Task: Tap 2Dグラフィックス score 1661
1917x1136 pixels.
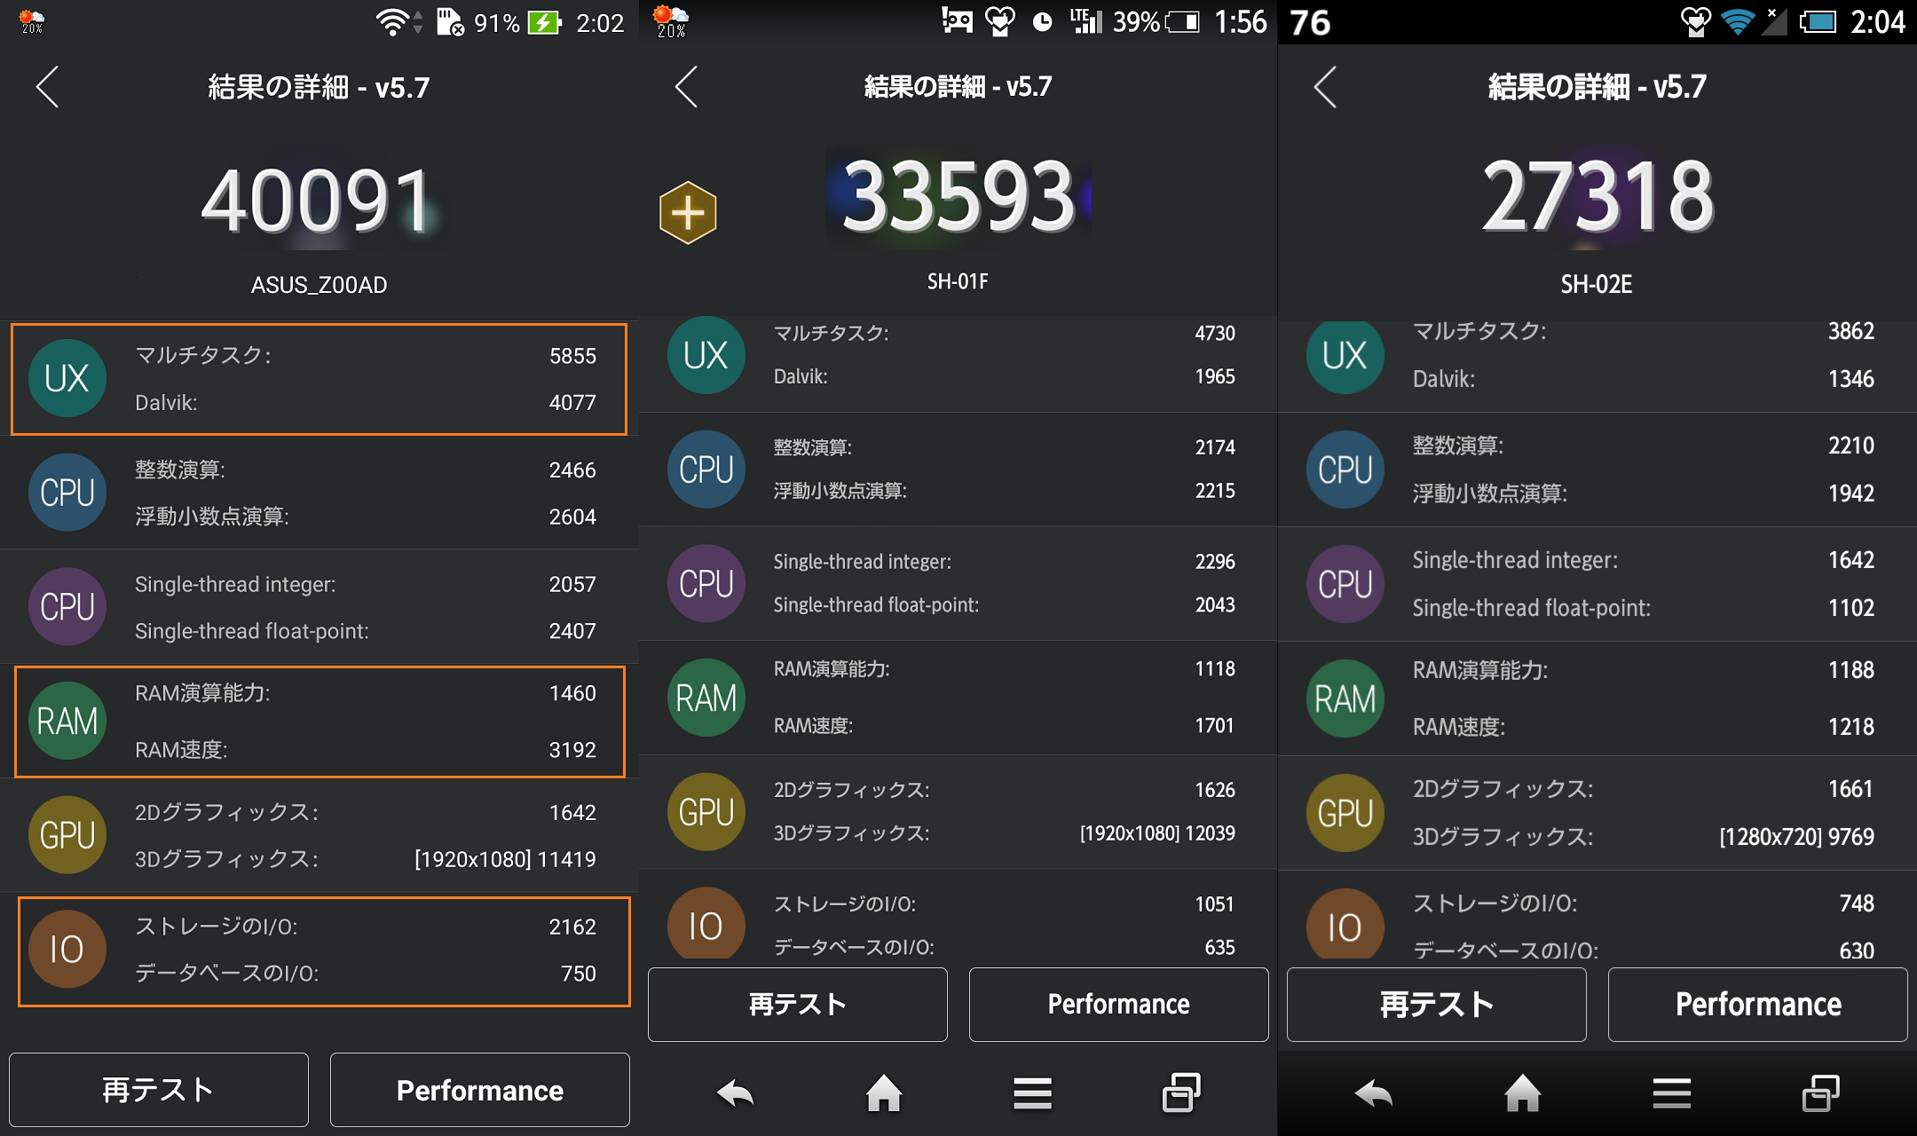Action: (x=1850, y=789)
